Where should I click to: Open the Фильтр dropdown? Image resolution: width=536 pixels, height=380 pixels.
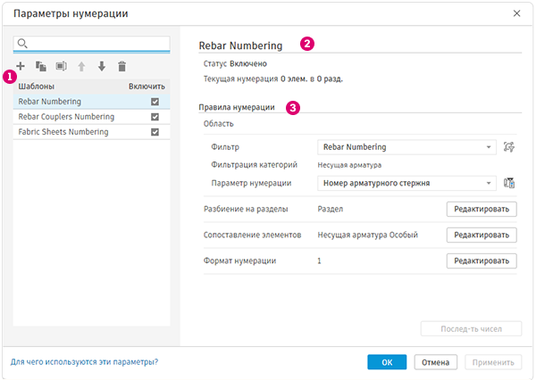click(406, 147)
